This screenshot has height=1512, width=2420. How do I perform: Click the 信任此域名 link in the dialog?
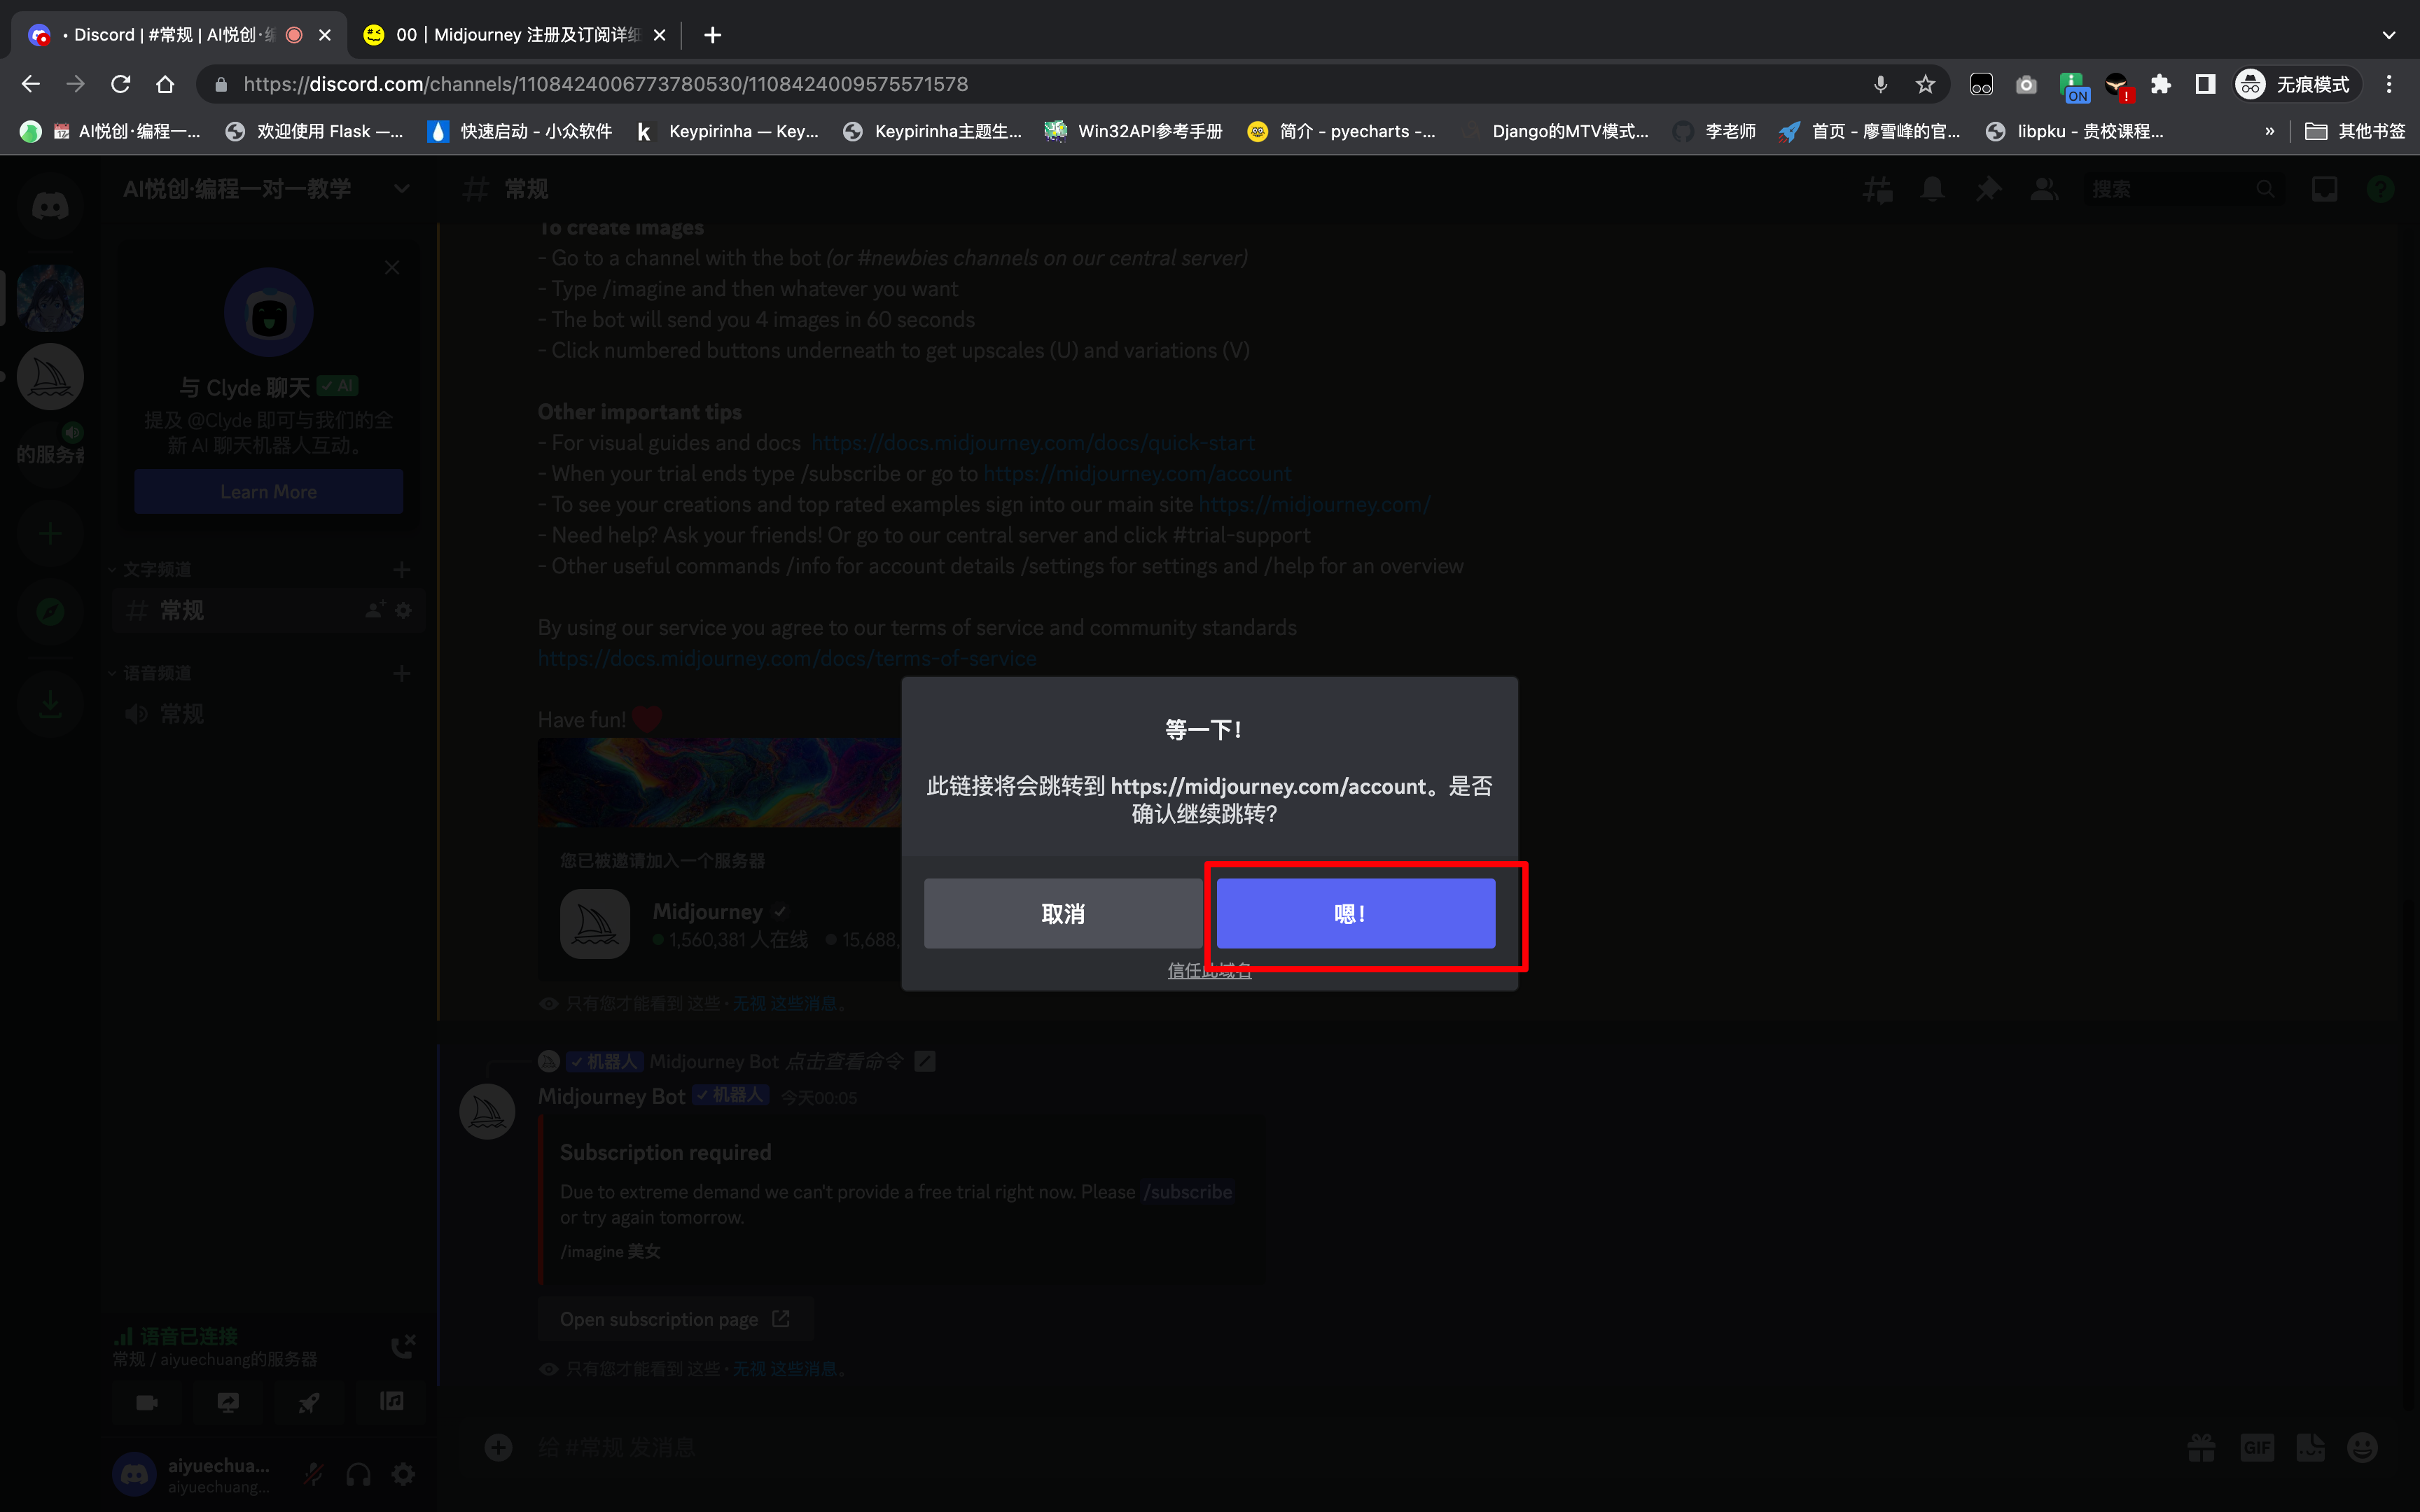(x=1209, y=970)
